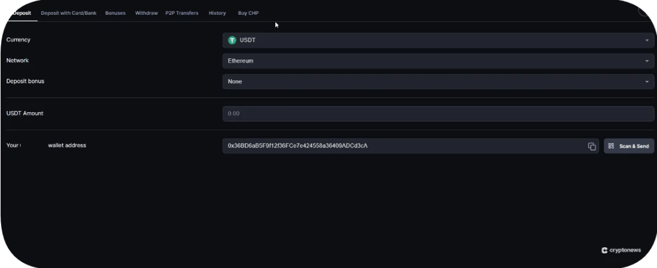Click into the USDT Amount input field
The image size is (657, 268).
437,114
